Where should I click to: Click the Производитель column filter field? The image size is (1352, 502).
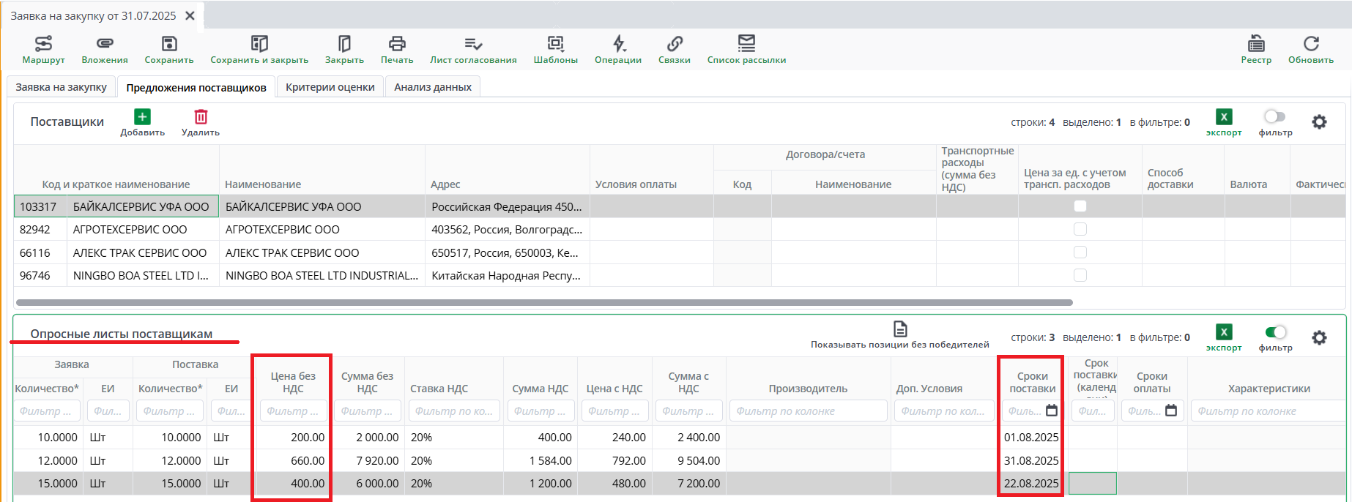pyautogui.click(x=808, y=411)
